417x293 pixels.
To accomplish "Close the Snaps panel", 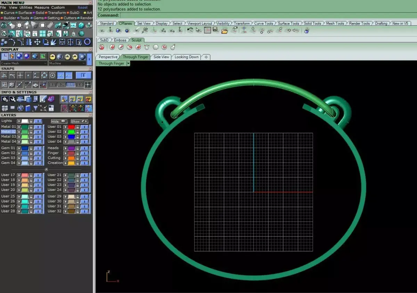I will (90, 69).
